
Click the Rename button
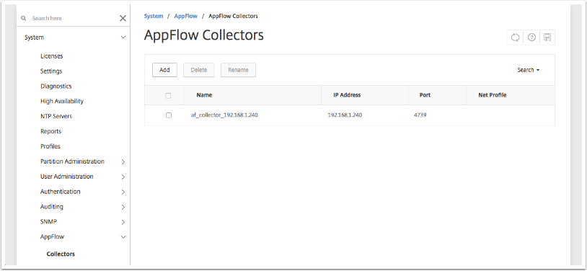[x=238, y=70]
